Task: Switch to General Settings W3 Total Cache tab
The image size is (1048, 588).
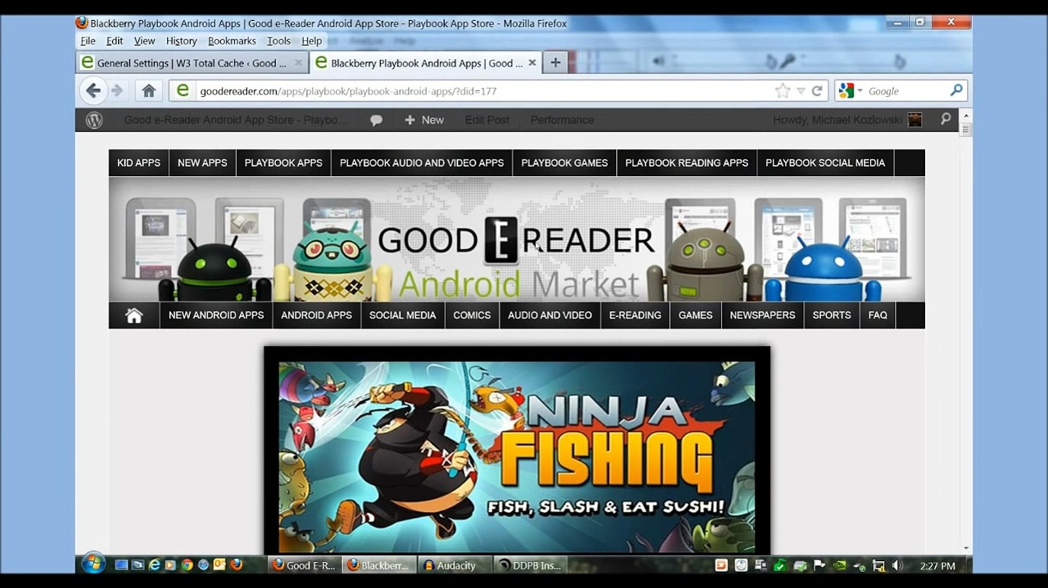Action: 191,63
